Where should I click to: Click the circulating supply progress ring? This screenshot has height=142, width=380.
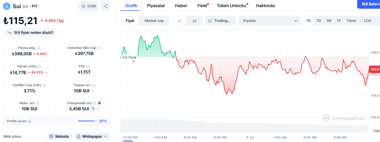[x=92, y=109]
